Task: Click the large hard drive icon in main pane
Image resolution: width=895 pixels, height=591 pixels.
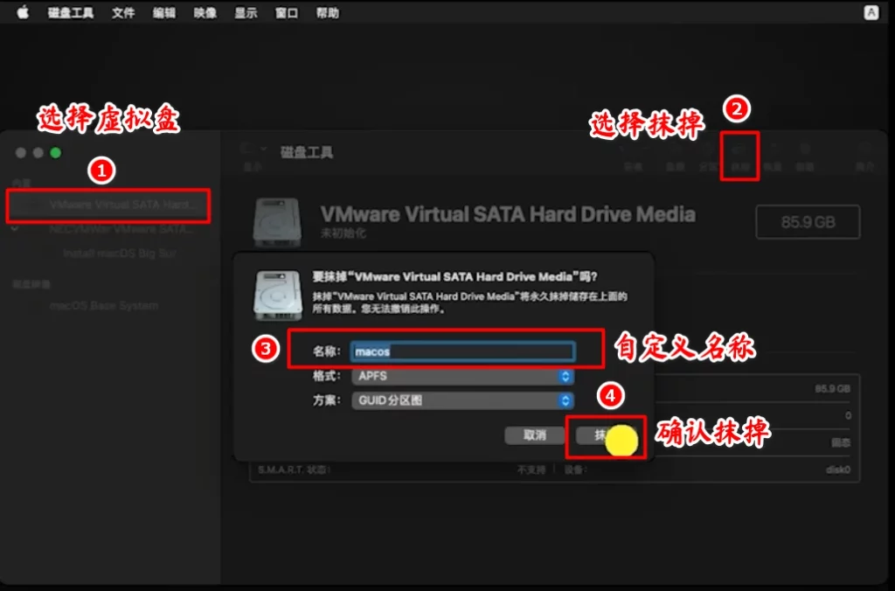Action: point(277,223)
